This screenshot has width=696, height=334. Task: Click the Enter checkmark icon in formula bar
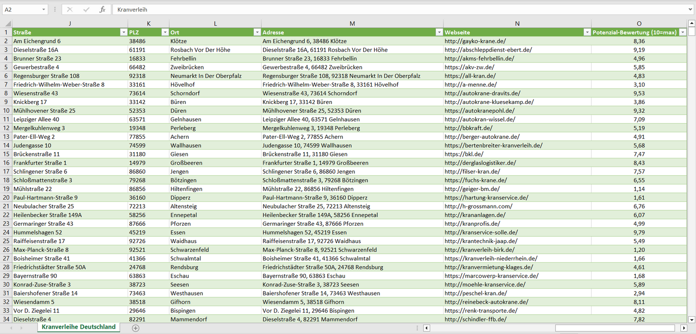[x=86, y=10]
